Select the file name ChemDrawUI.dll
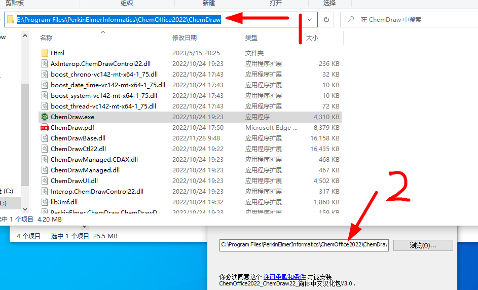The image size is (478, 290). pos(75,181)
